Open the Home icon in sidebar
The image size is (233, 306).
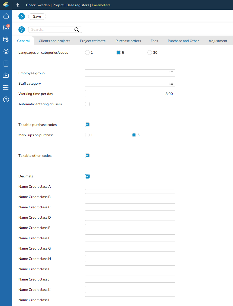click(6, 16)
